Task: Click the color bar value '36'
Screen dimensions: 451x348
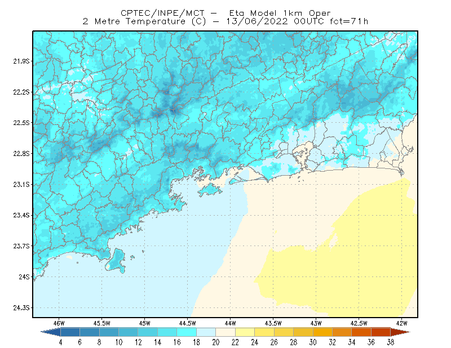Action: (x=371, y=342)
